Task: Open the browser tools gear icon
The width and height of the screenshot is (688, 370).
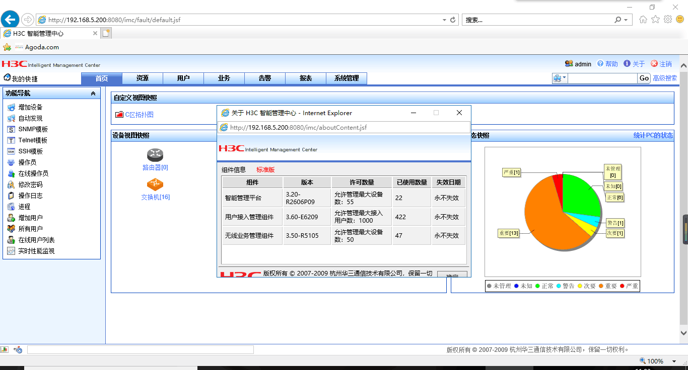Action: [668, 20]
